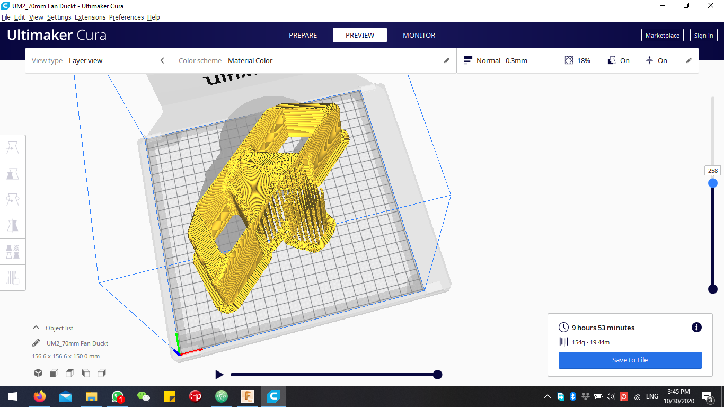Open WeChat from the taskbar
This screenshot has height=407, width=724.
click(x=144, y=396)
